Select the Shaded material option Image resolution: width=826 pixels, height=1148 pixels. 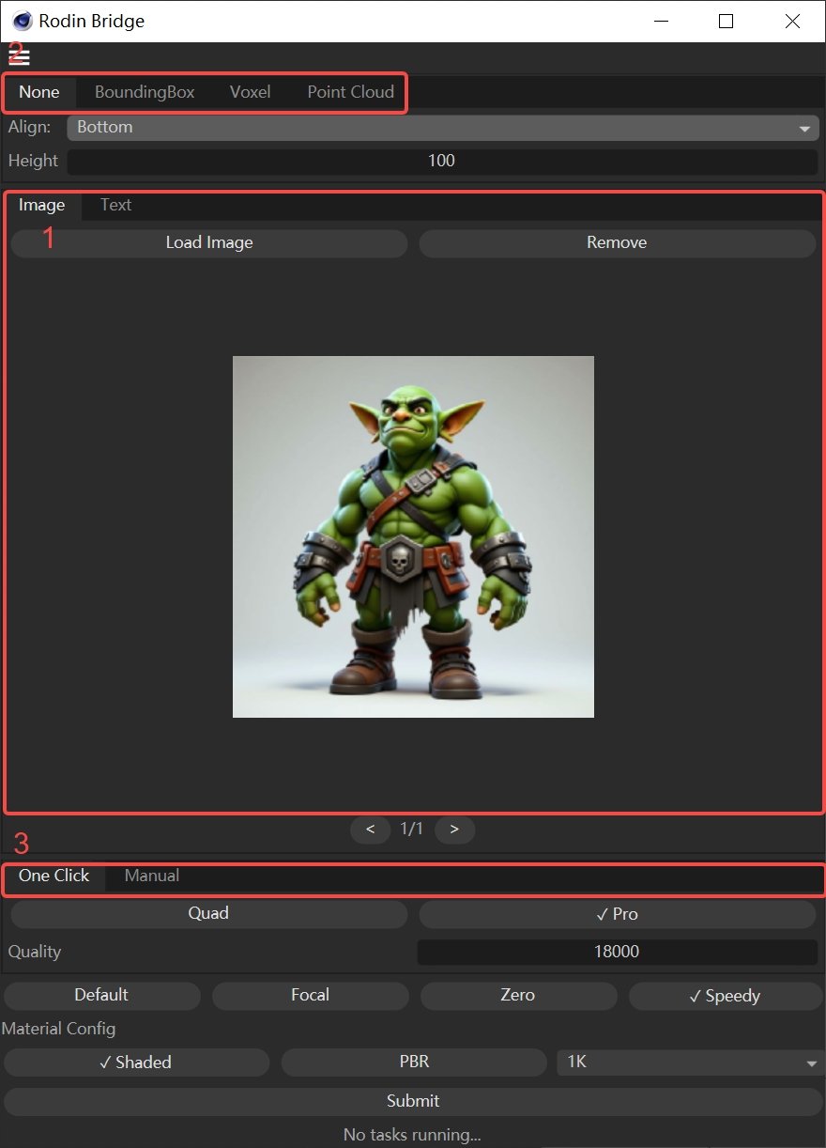[x=136, y=1063]
